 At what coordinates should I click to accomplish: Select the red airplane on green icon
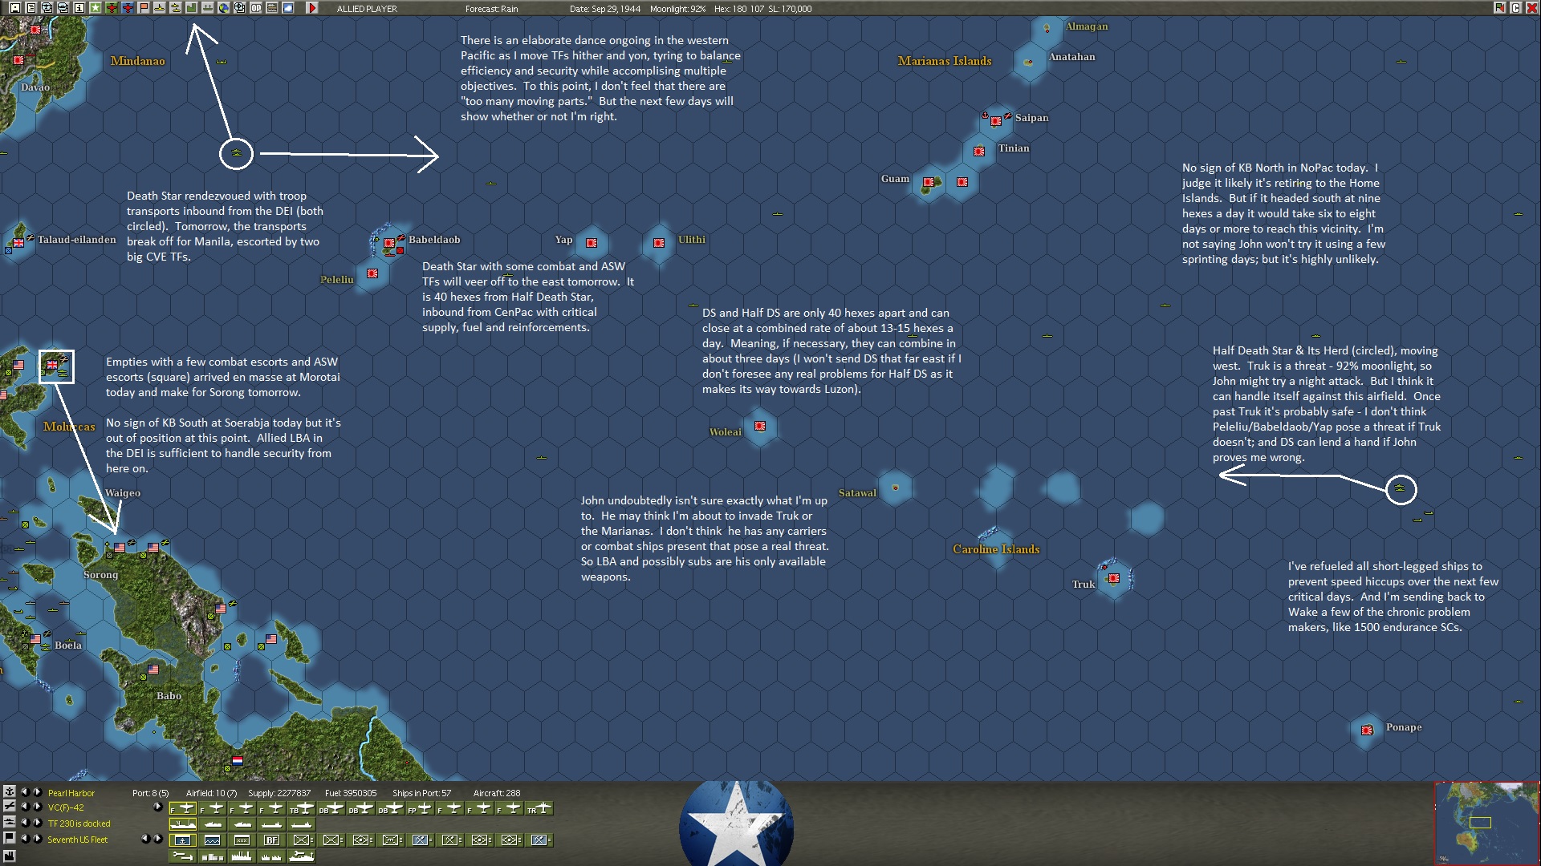[112, 8]
